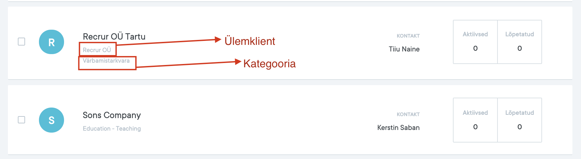Click Lõpetatud count box for Sons Company
The height and width of the screenshot is (159, 581).
(x=519, y=120)
